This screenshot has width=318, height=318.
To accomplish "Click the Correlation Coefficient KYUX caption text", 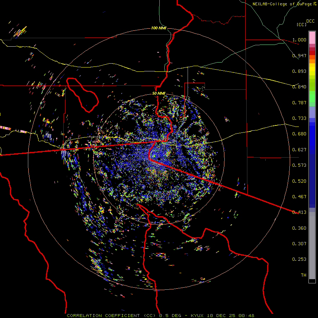I will pos(160,316).
